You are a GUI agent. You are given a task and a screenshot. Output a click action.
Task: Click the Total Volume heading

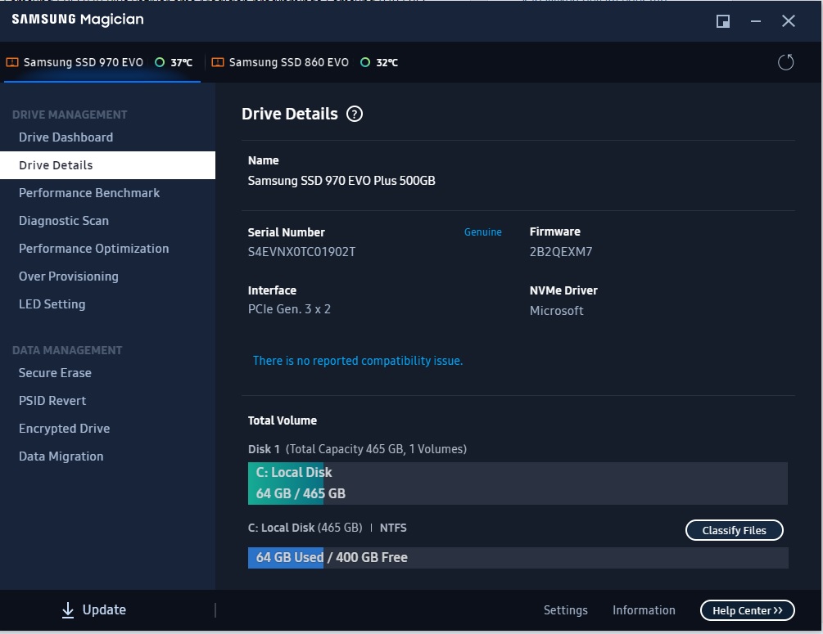[283, 420]
